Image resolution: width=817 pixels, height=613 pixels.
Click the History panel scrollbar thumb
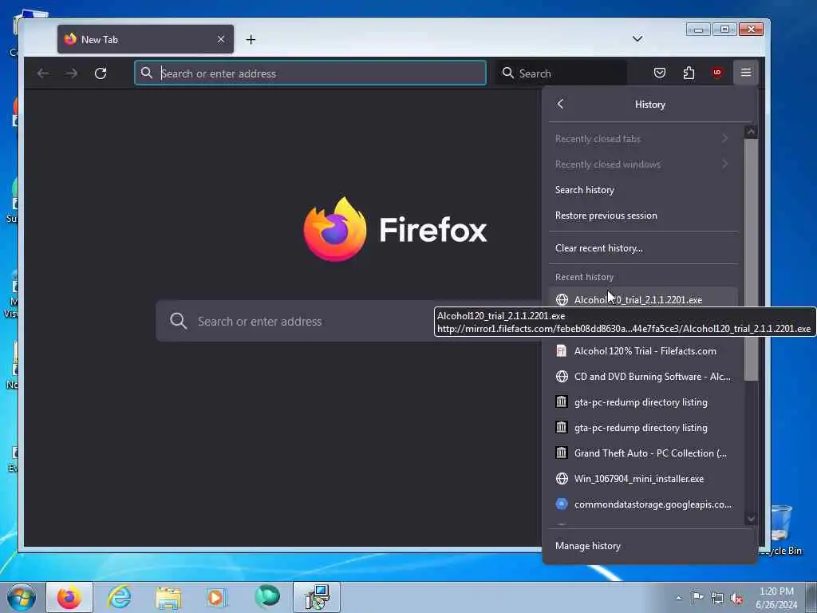tap(750, 259)
